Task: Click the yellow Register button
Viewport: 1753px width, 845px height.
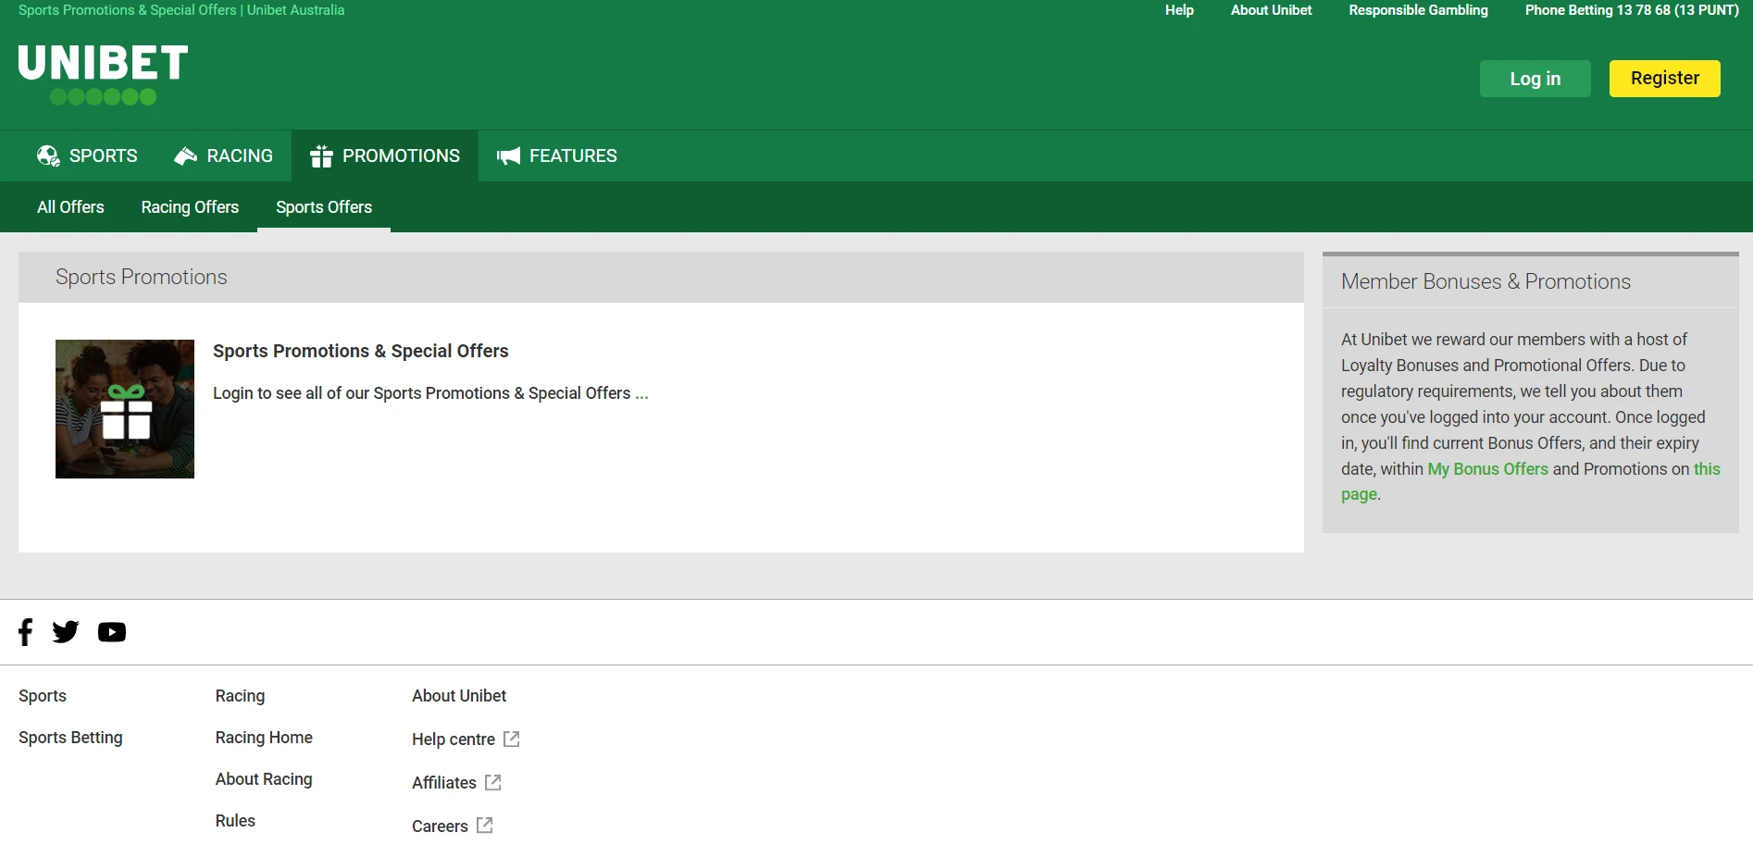Action: point(1665,79)
